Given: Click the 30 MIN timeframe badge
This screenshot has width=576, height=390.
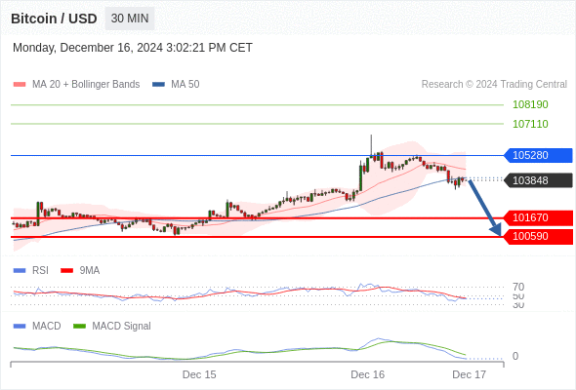Looking at the screenshot, I should tap(130, 19).
